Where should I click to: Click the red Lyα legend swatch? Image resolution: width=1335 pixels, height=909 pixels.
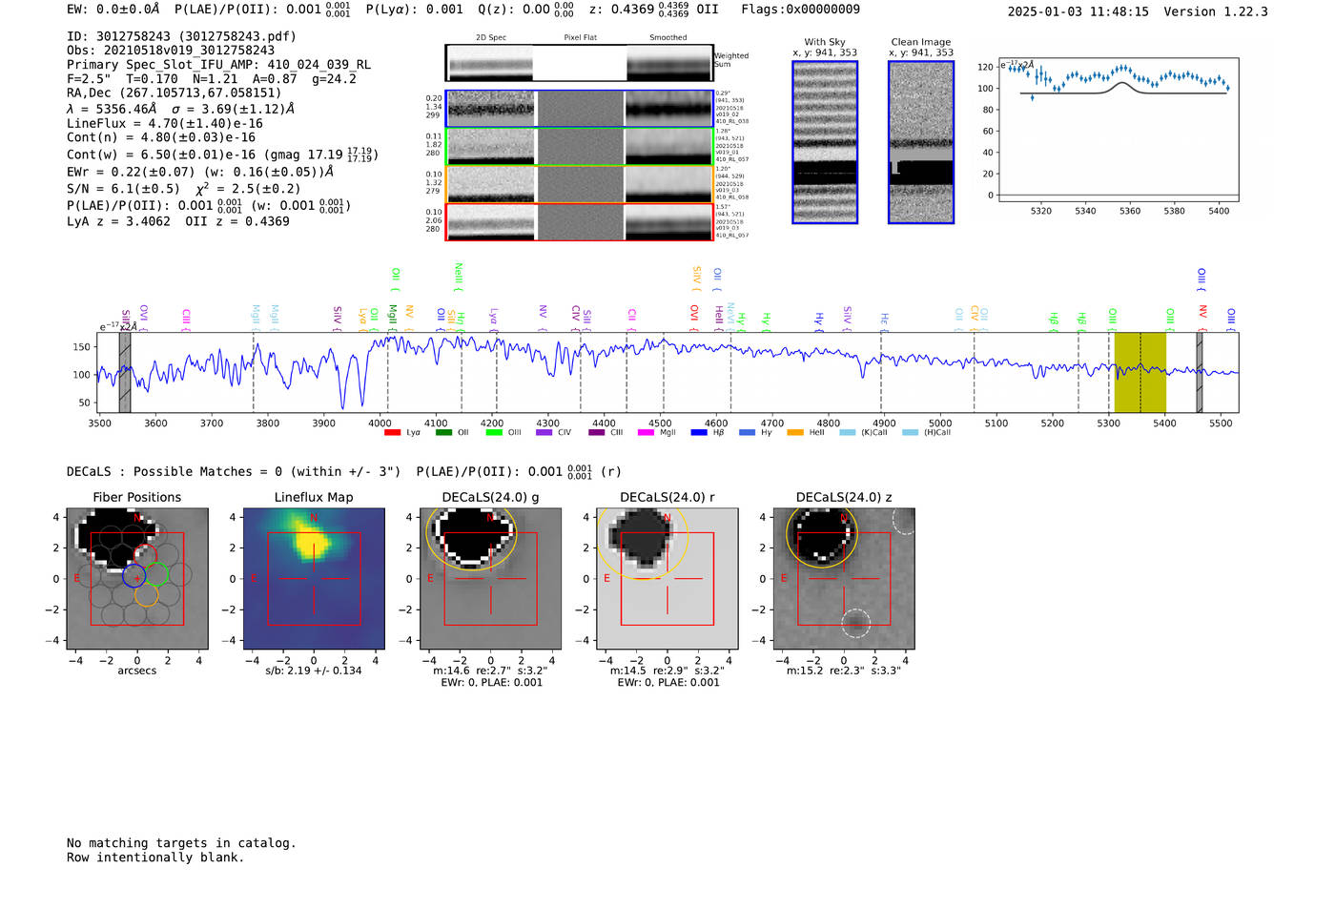(x=392, y=433)
